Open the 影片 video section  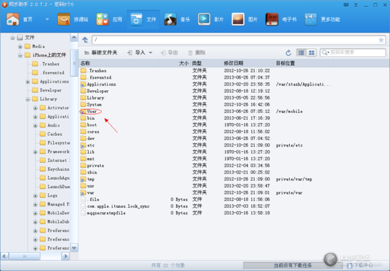click(x=211, y=20)
